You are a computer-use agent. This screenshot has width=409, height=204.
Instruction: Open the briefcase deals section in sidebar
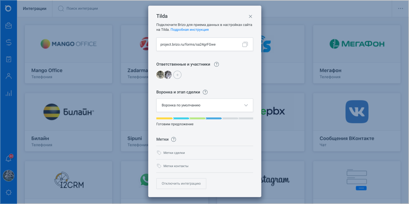(x=8, y=26)
